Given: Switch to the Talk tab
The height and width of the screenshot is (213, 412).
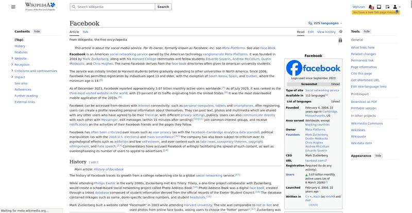Looking at the screenshot, I should click(85, 32).
